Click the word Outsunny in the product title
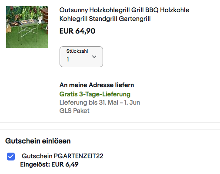 (73, 10)
